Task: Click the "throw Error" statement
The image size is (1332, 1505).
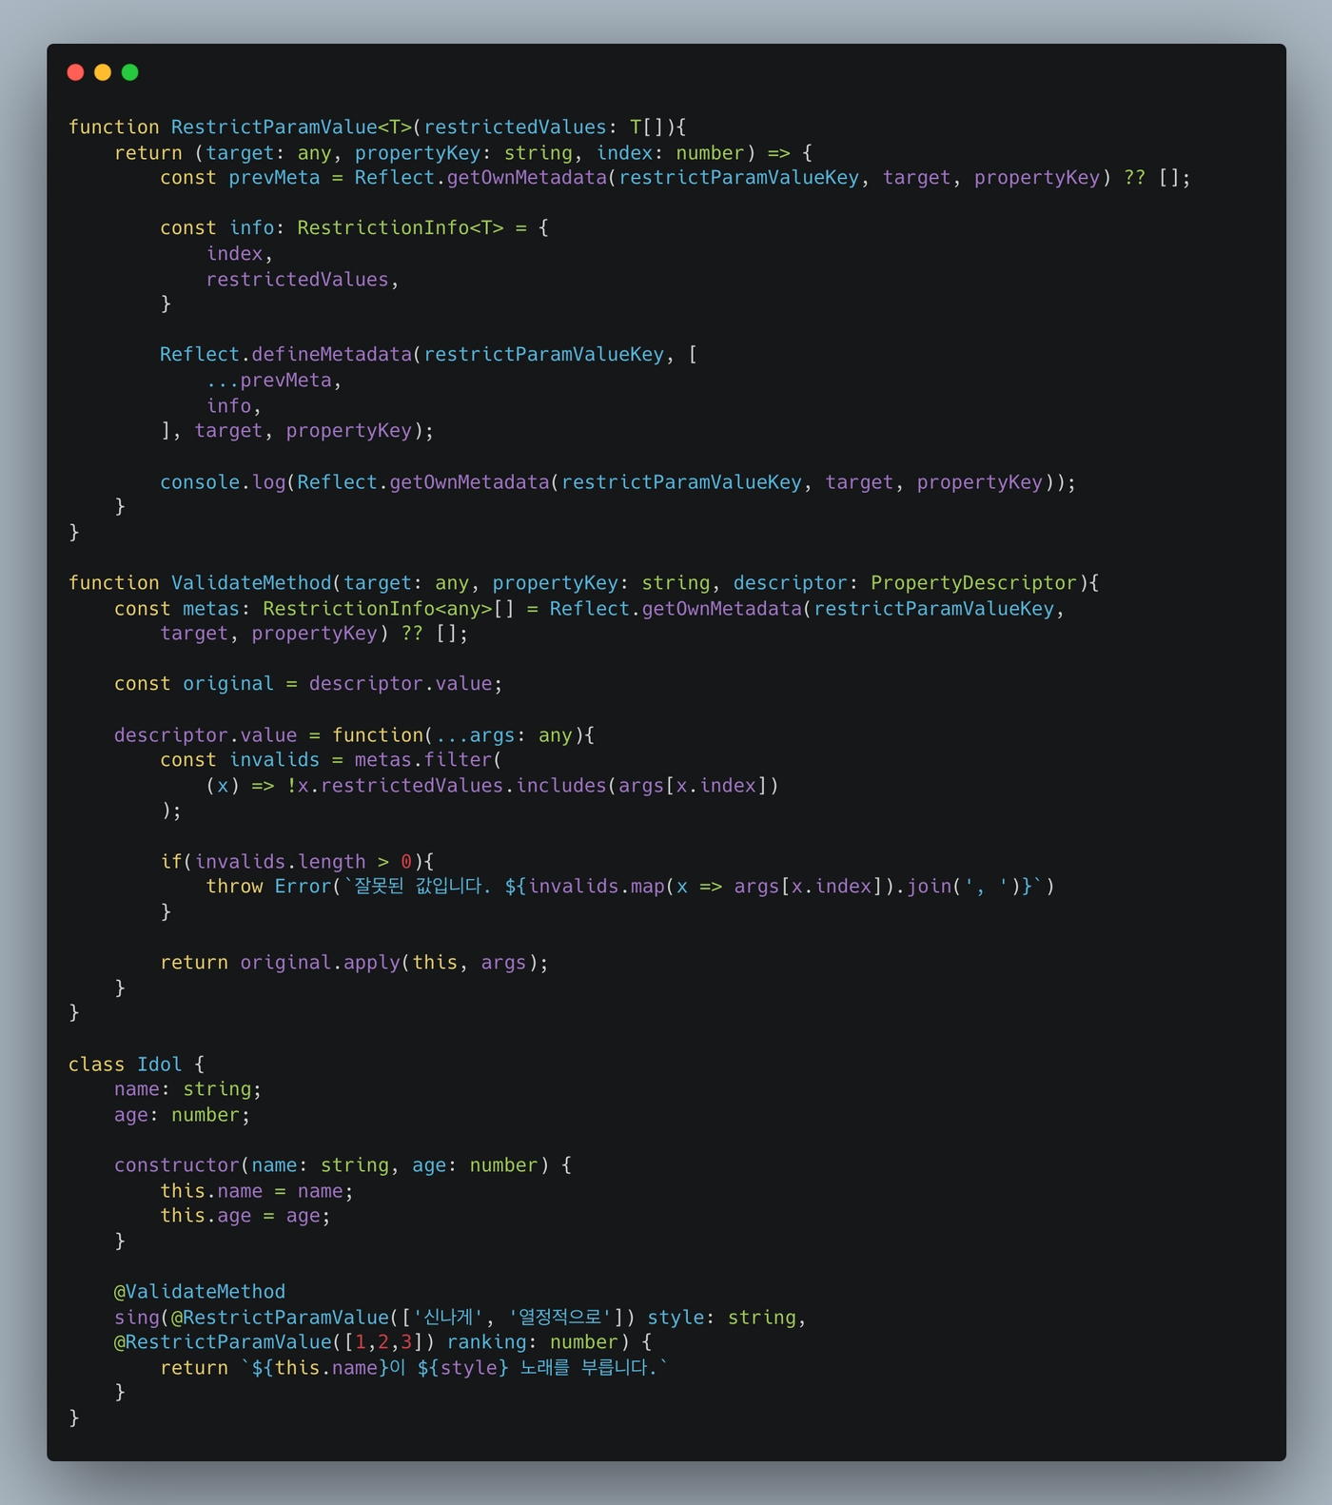Action: 268,887
